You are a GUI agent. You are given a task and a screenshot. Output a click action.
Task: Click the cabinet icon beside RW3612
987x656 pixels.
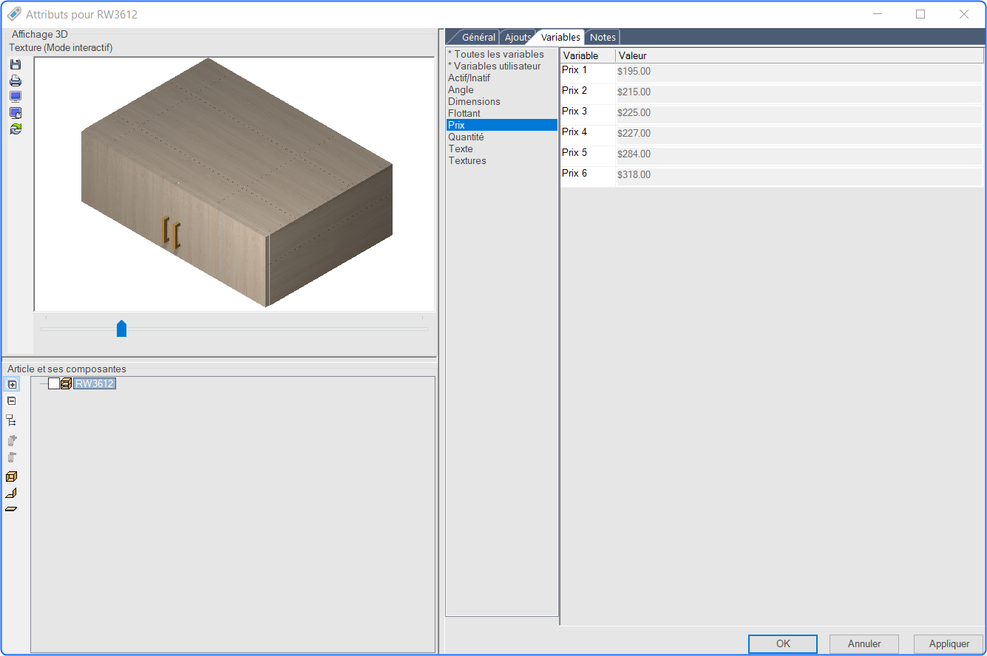pyautogui.click(x=66, y=383)
